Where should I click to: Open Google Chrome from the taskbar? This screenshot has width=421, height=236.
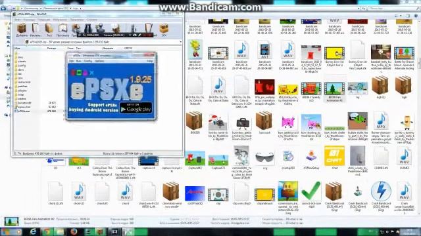click(47, 231)
